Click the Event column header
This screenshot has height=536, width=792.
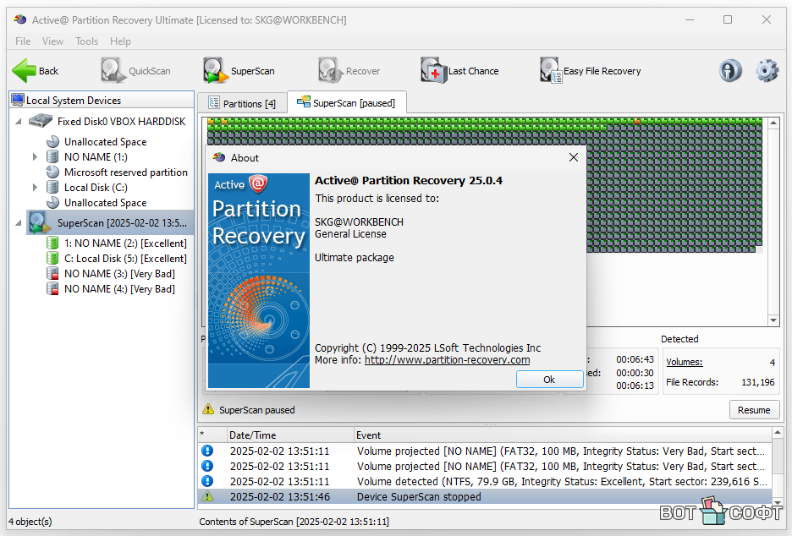pyautogui.click(x=563, y=435)
